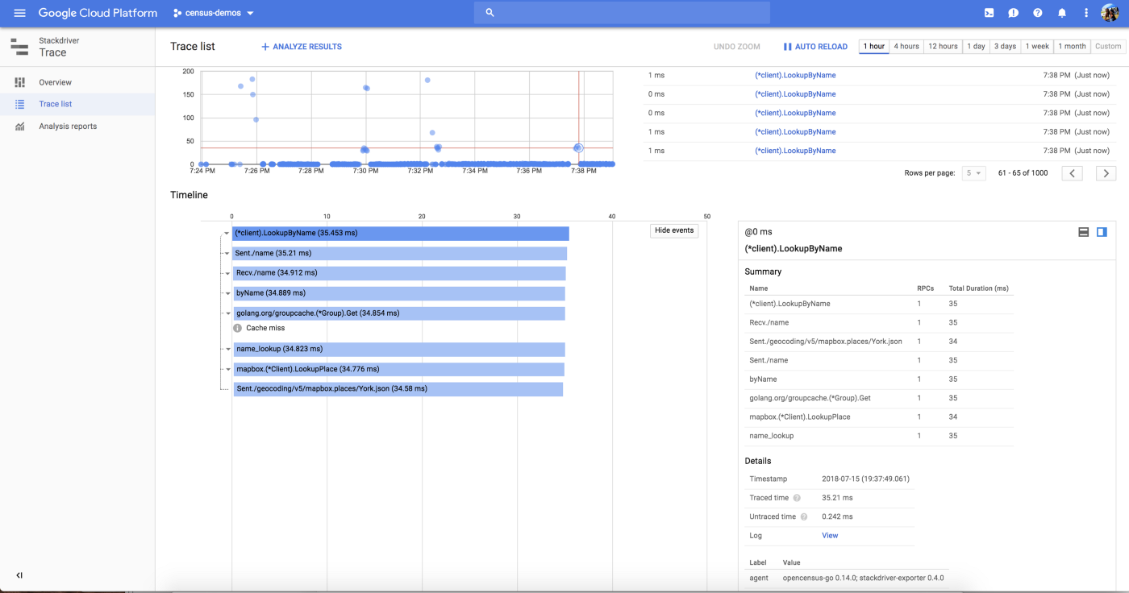1129x593 pixels.
Task: Activate Cloud Shell icon
Action: pos(989,13)
